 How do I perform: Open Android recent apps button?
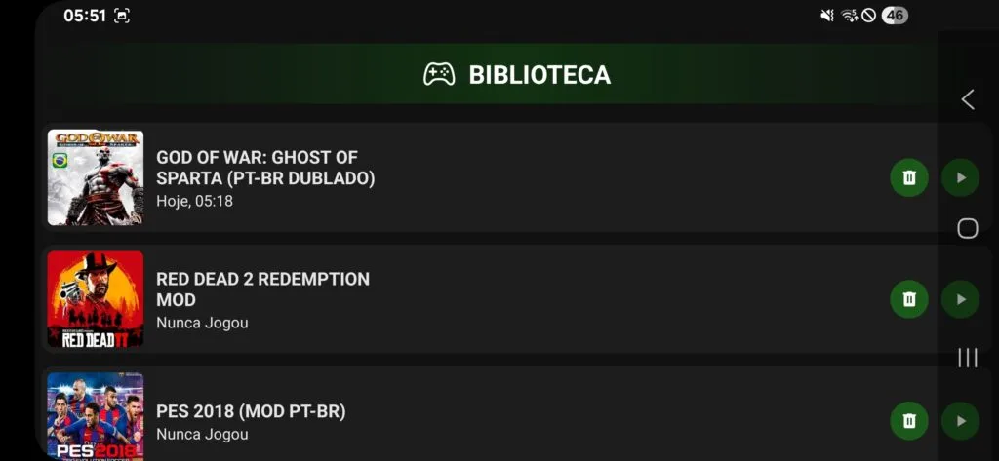[x=968, y=358]
